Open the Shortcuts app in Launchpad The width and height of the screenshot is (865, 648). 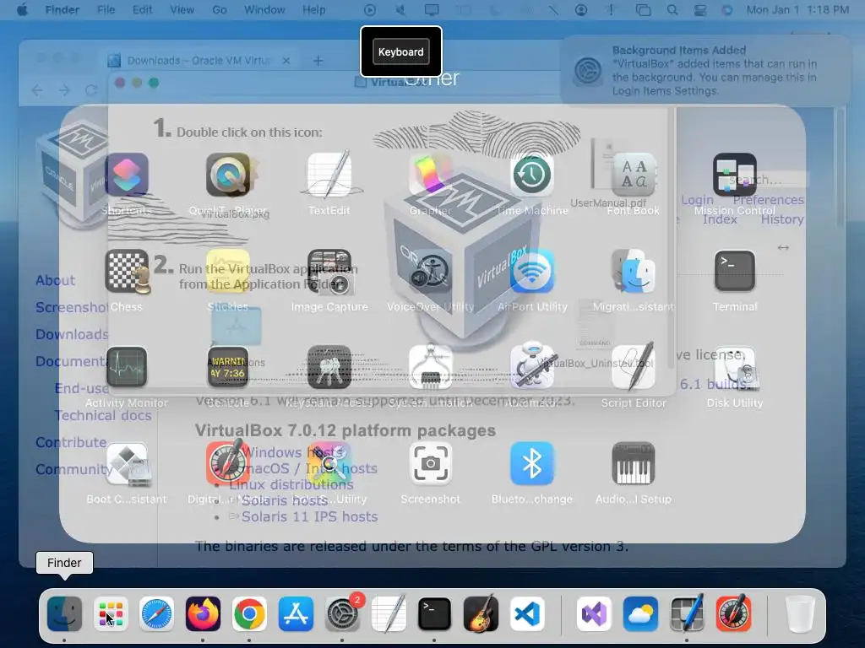click(x=127, y=175)
